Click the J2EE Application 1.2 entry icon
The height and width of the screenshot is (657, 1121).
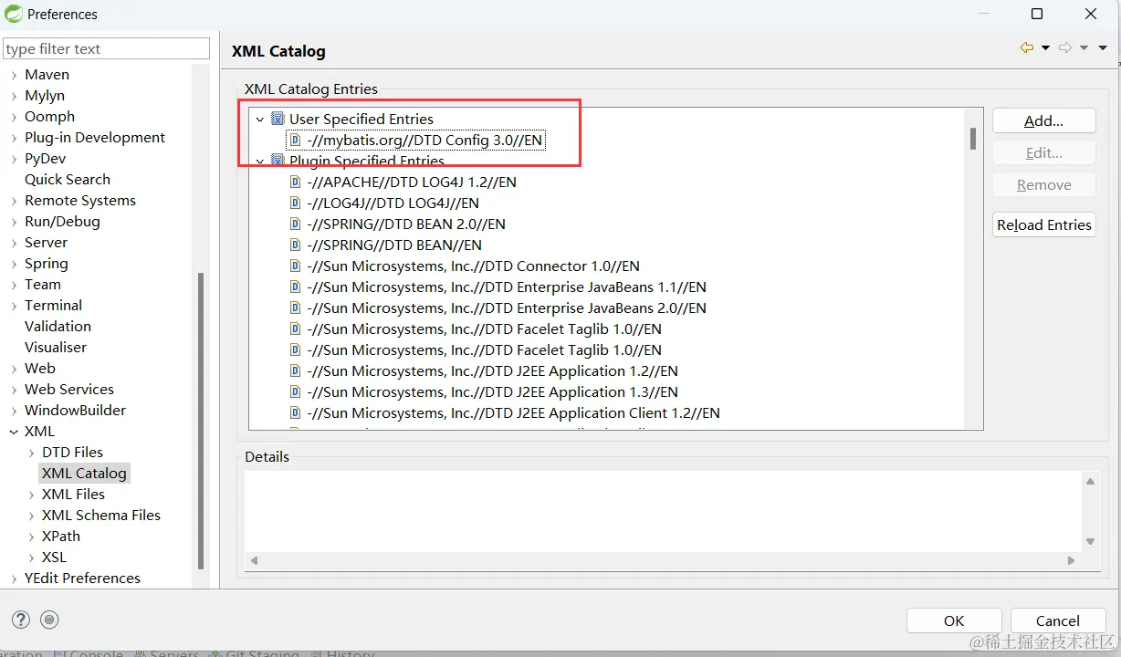[295, 370]
